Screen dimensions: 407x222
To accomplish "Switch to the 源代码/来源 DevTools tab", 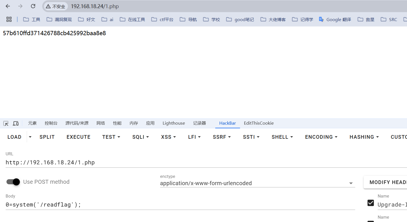I will [x=77, y=123].
